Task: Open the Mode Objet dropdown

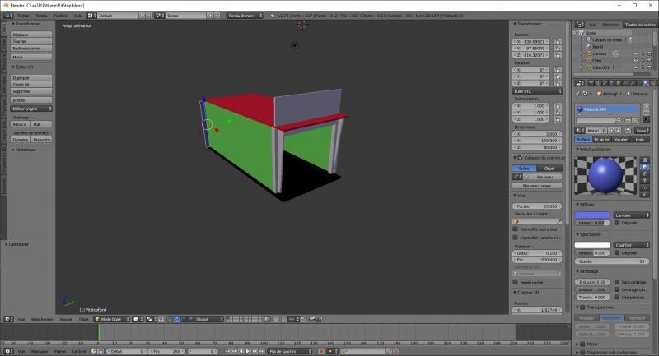Action: coord(110,319)
